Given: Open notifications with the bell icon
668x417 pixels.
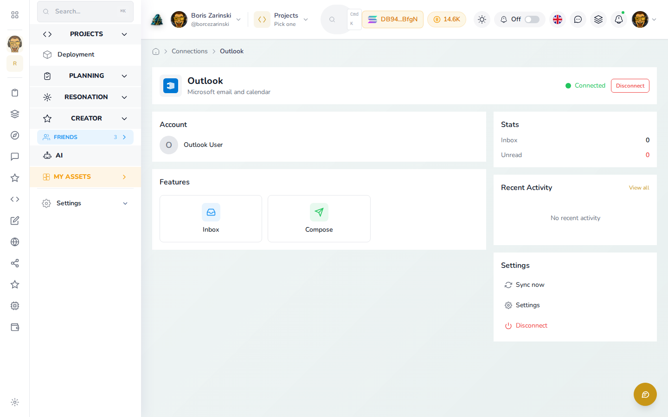Looking at the screenshot, I should 619,19.
